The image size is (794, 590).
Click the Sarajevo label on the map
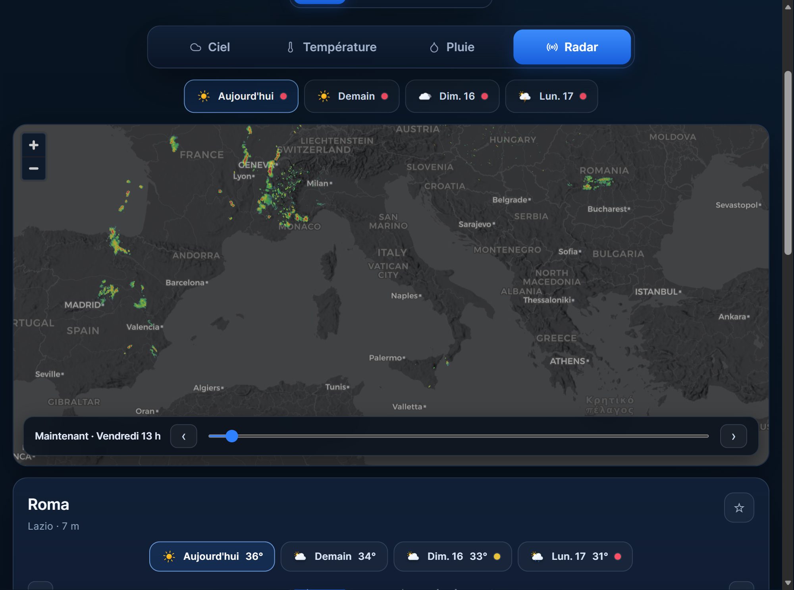[x=475, y=224]
